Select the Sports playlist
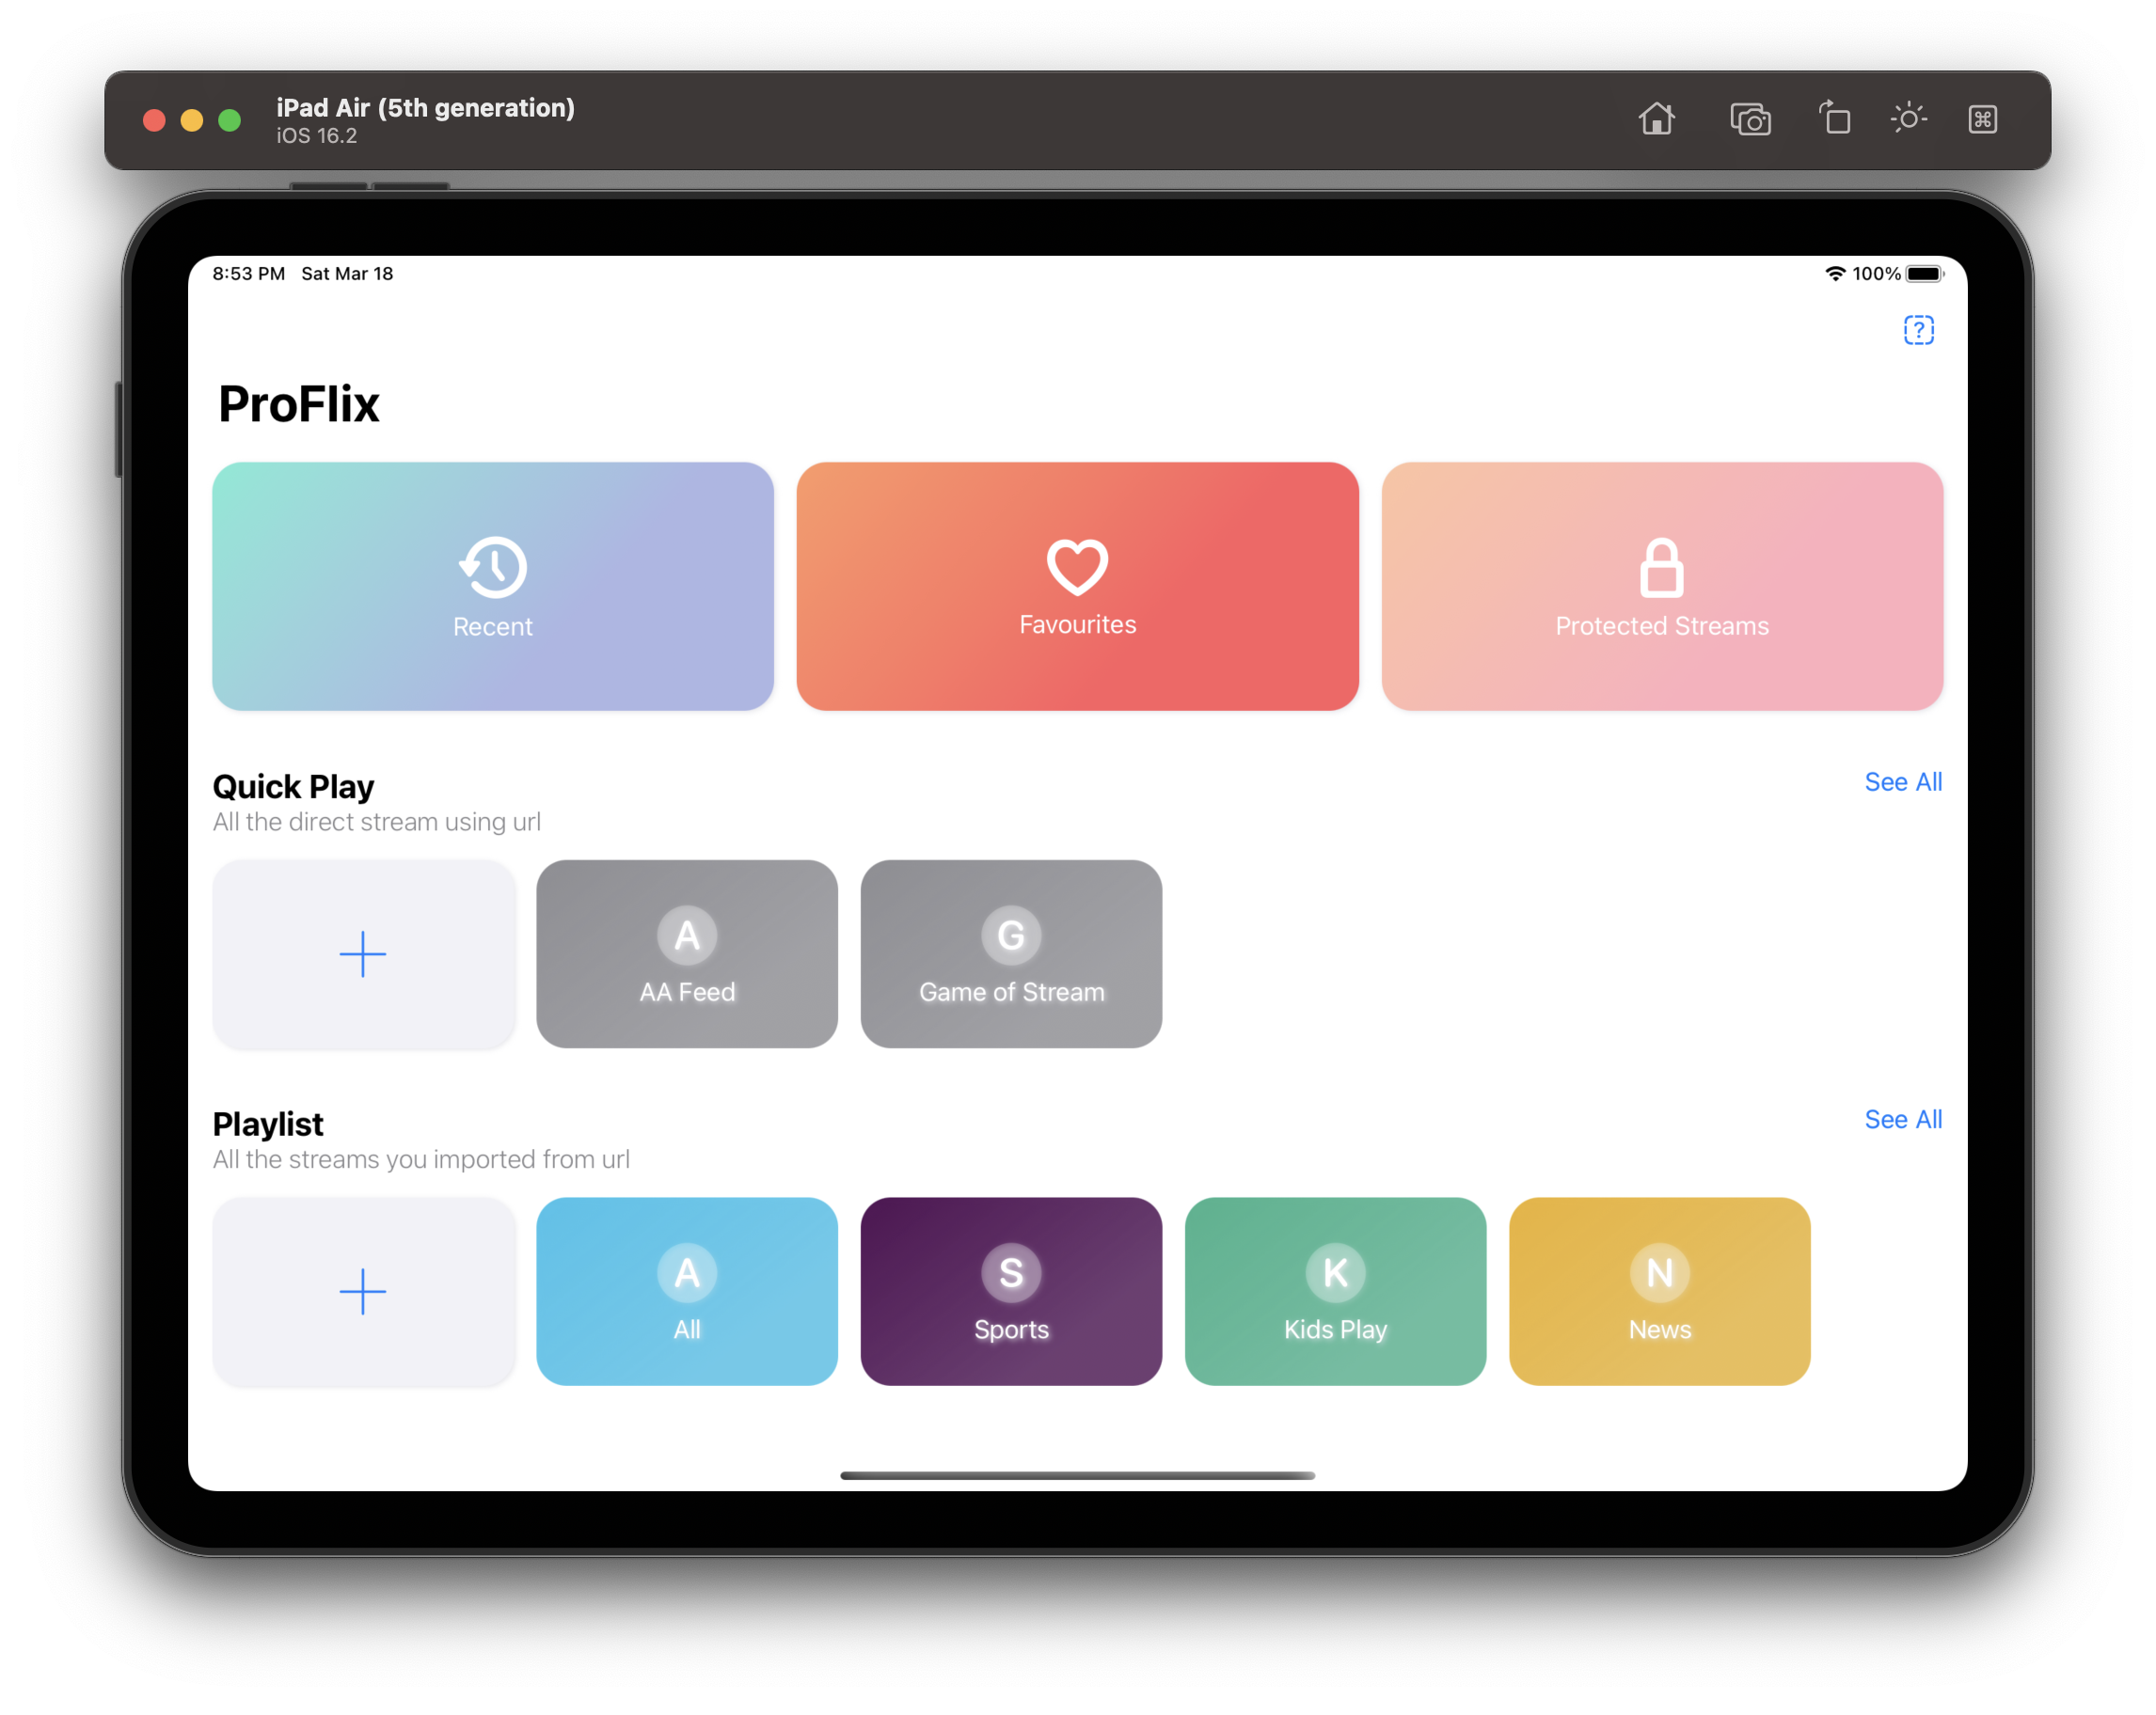The width and height of the screenshot is (2156, 1715). 1011,1290
